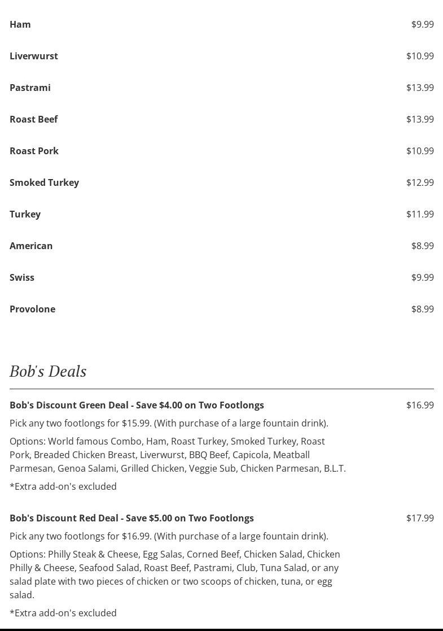443x631 pixels.
Task: Click the Ham menu item
Action: tap(20, 24)
